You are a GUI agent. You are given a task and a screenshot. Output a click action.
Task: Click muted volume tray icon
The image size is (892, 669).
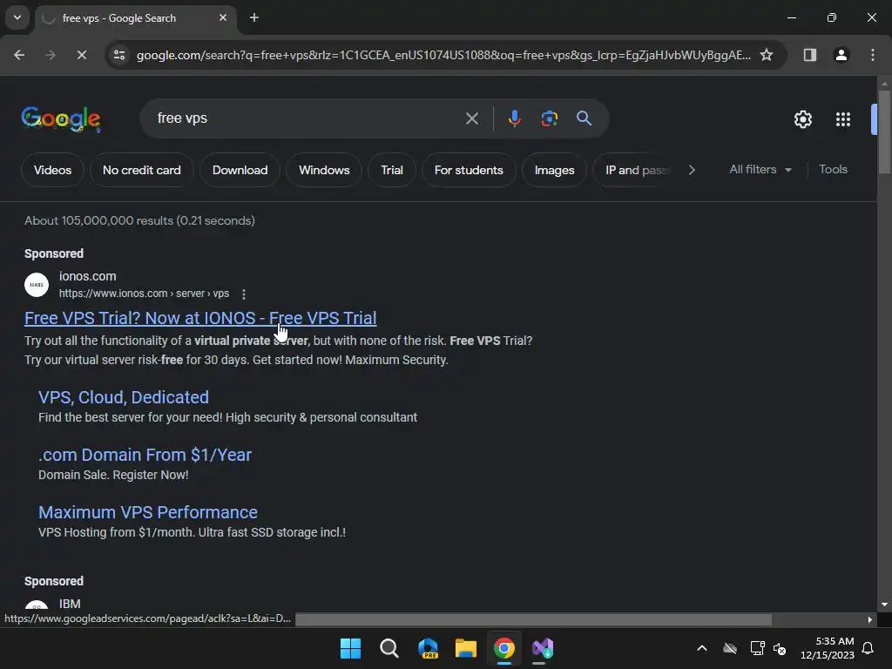coord(780,648)
